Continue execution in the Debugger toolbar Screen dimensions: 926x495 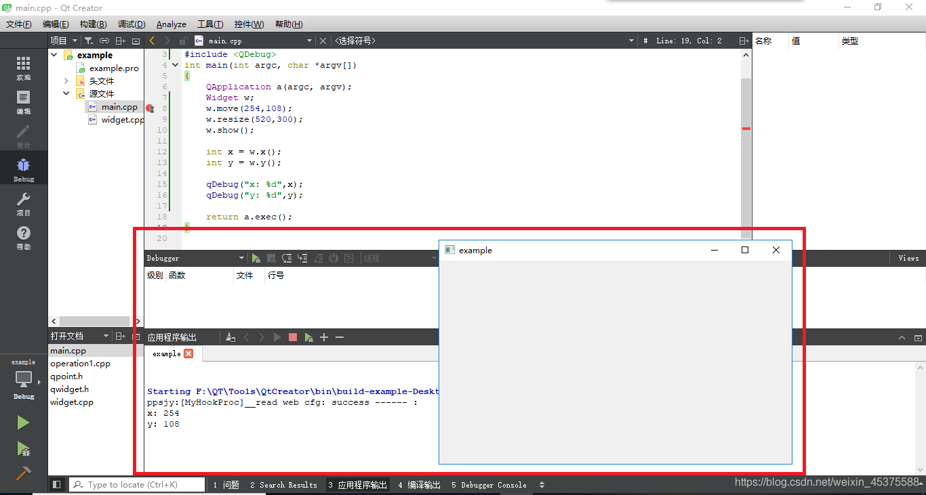point(256,258)
